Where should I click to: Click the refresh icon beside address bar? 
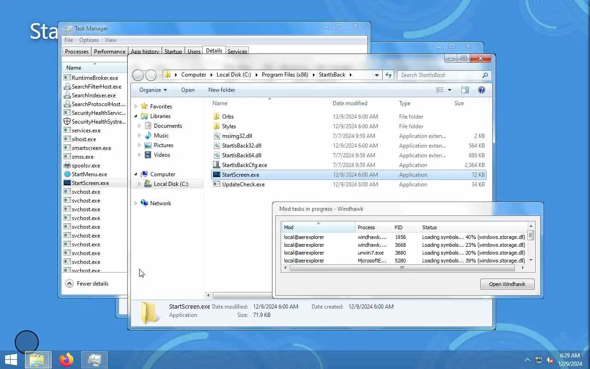click(389, 75)
